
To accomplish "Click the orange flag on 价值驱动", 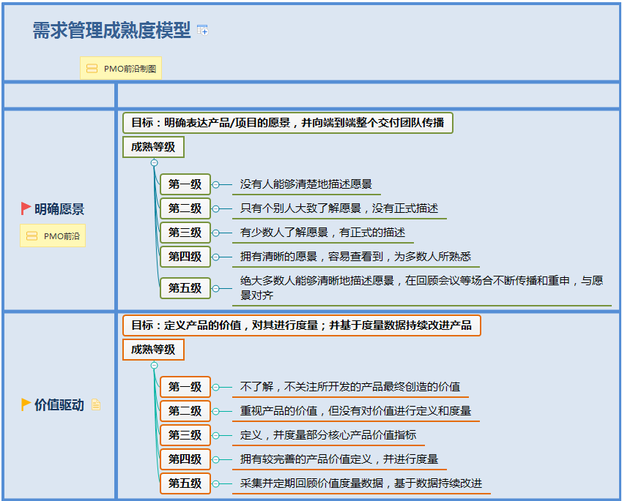I will pyautogui.click(x=26, y=404).
